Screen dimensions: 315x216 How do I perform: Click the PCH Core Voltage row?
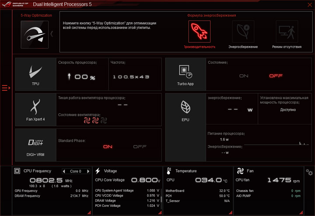pos(127,206)
